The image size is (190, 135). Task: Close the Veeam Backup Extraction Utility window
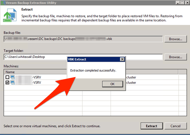click(187, 3)
